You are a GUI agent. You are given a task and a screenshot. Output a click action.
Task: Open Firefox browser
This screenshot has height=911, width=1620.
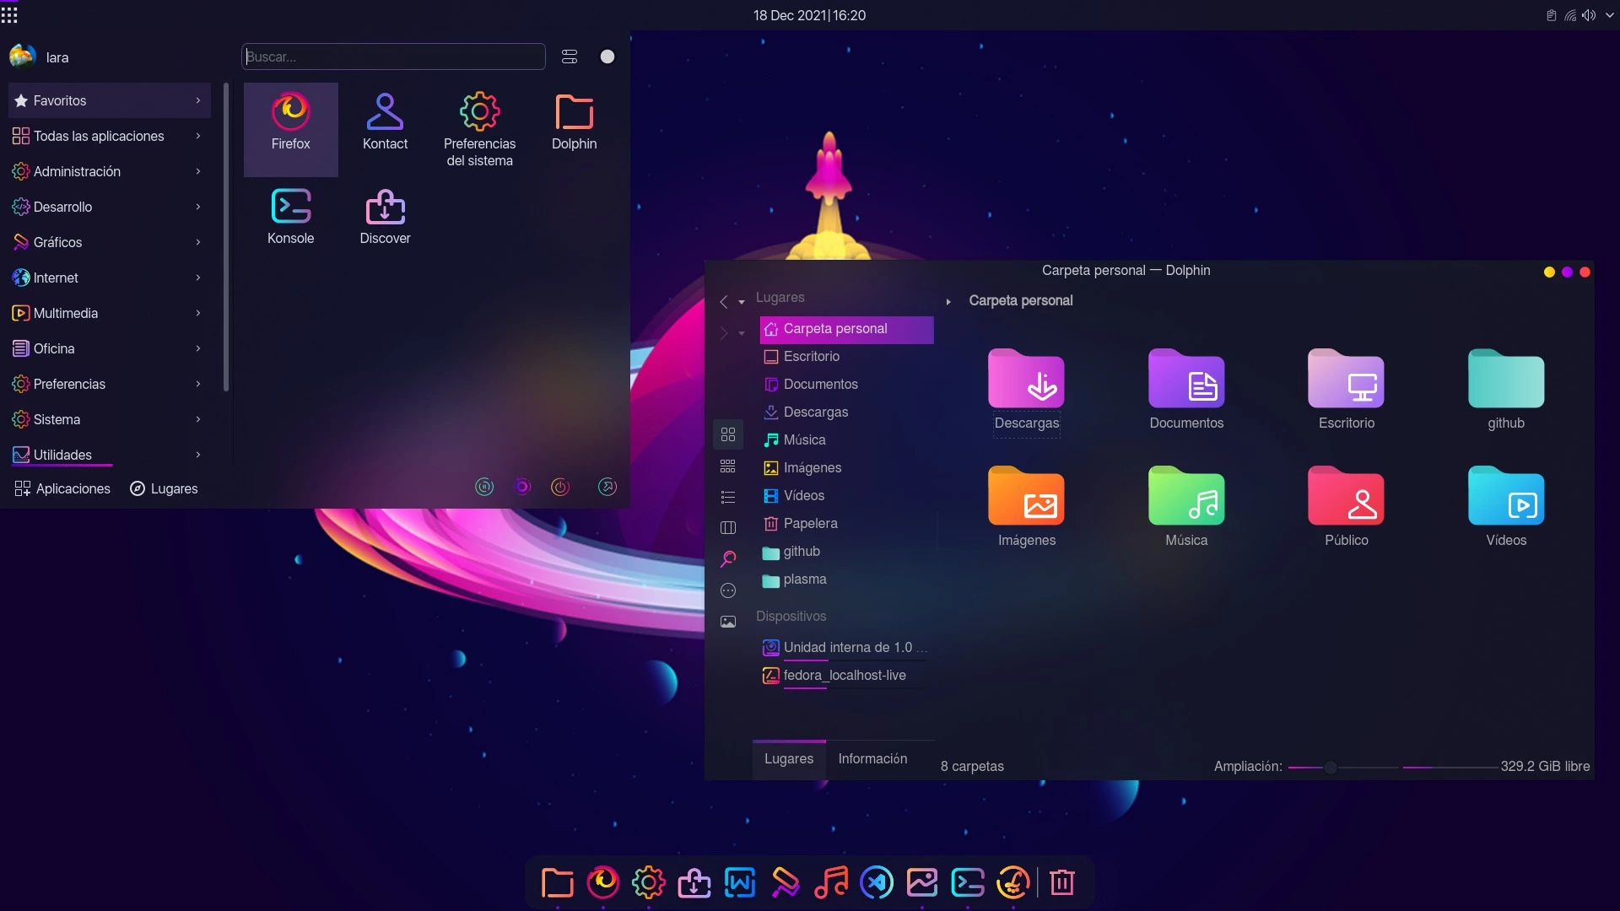290,120
